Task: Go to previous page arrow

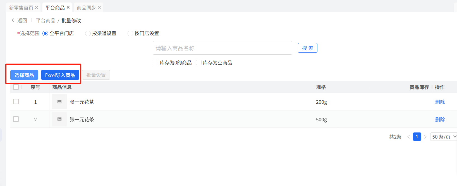Action: pos(408,137)
